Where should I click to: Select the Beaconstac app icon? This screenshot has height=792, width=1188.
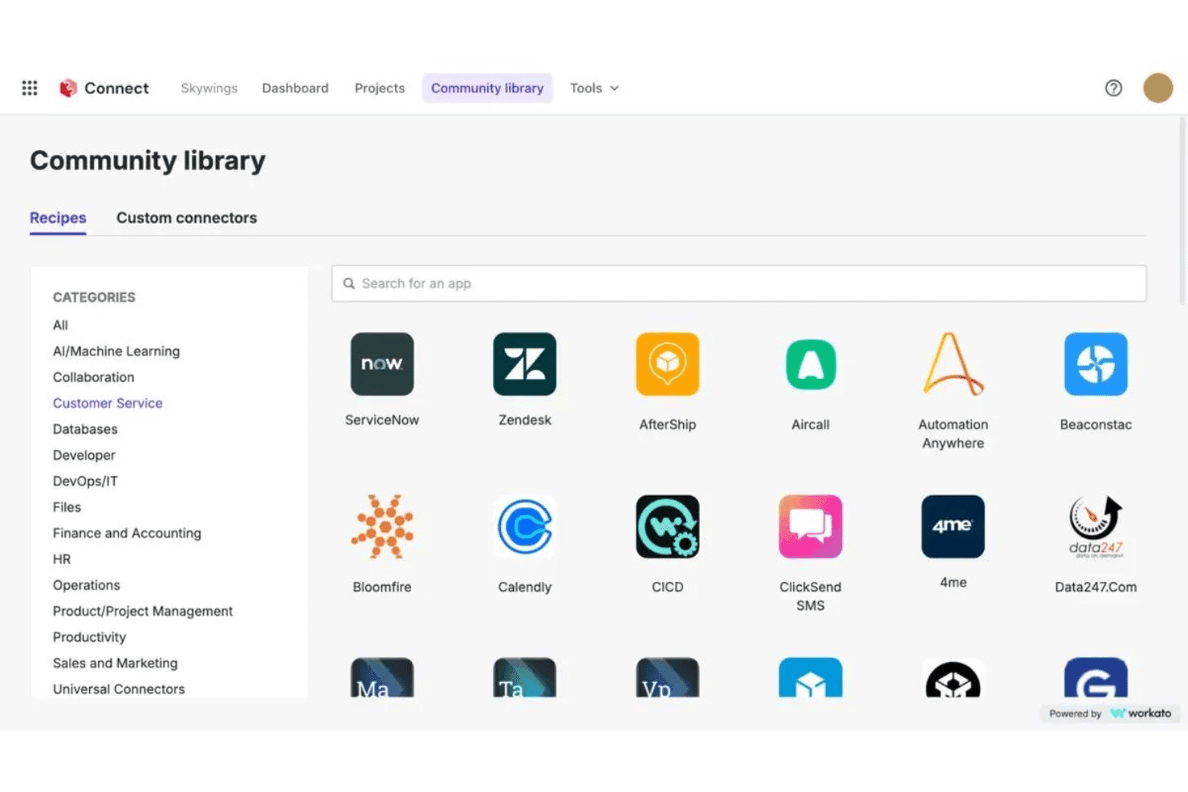coord(1096,364)
